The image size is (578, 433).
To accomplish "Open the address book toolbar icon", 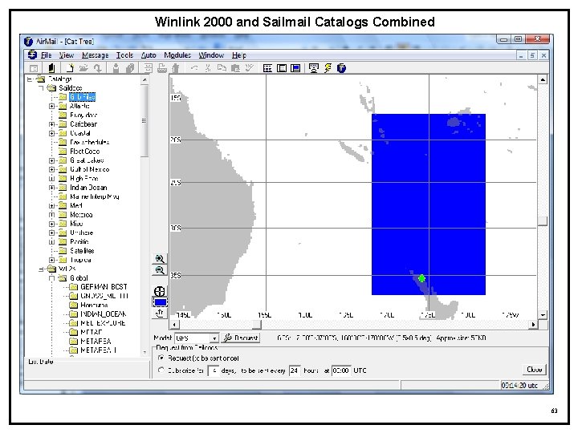I will 51,68.
